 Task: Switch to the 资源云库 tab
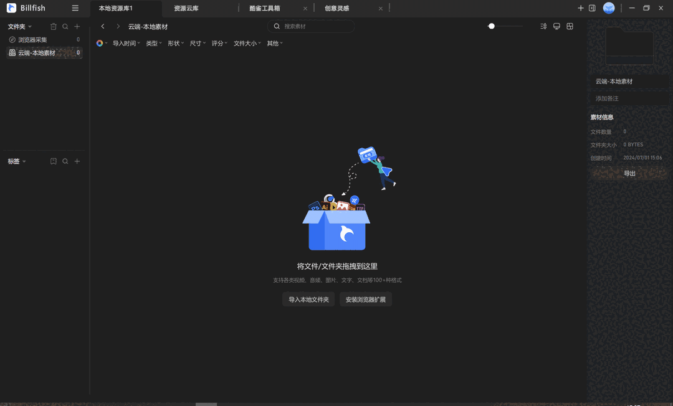(187, 8)
